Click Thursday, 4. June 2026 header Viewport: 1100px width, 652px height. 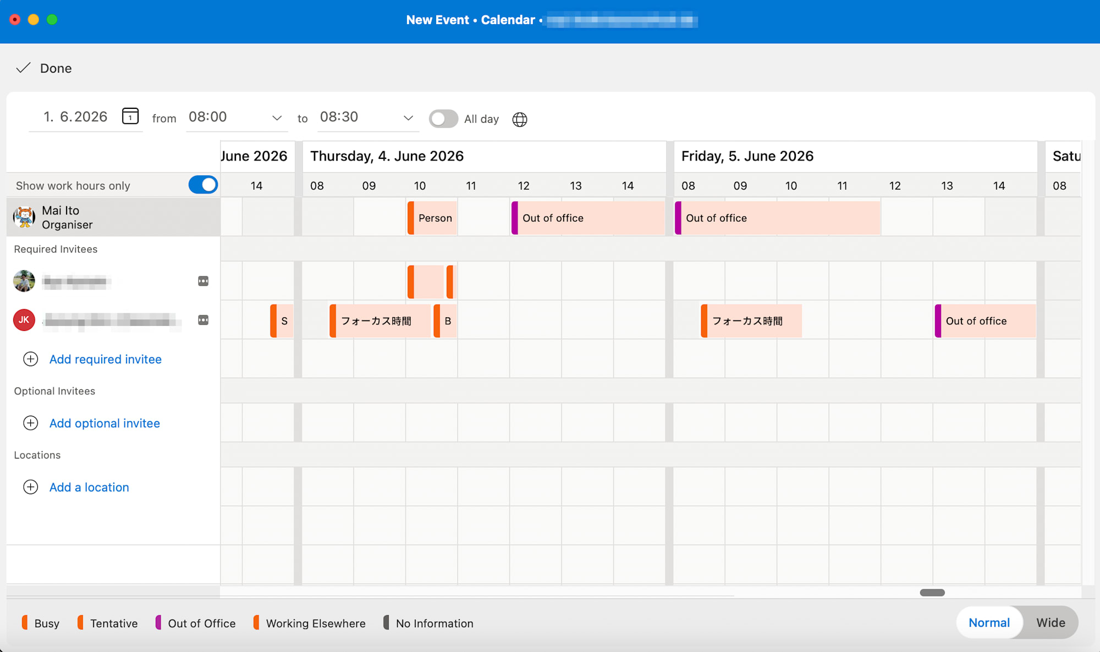point(387,156)
